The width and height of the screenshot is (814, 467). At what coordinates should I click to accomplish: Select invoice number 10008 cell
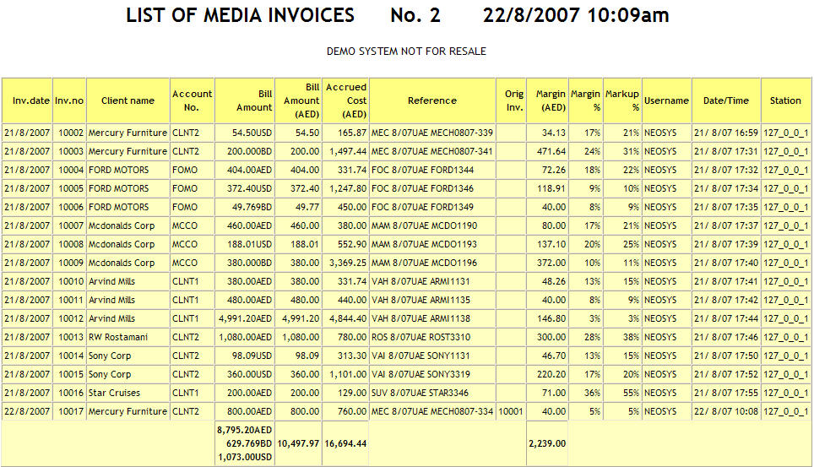point(69,244)
